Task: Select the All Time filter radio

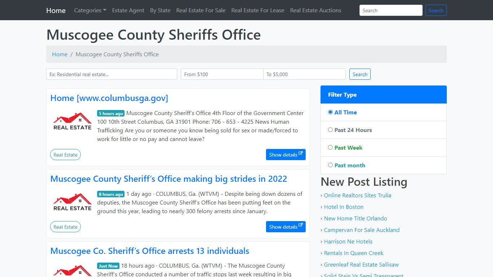Action: coord(330,112)
